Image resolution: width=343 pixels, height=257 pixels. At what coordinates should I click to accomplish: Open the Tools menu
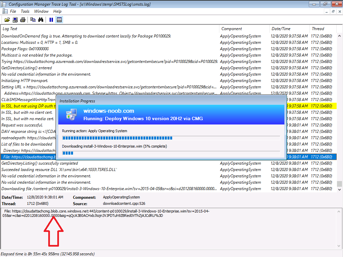click(25, 11)
